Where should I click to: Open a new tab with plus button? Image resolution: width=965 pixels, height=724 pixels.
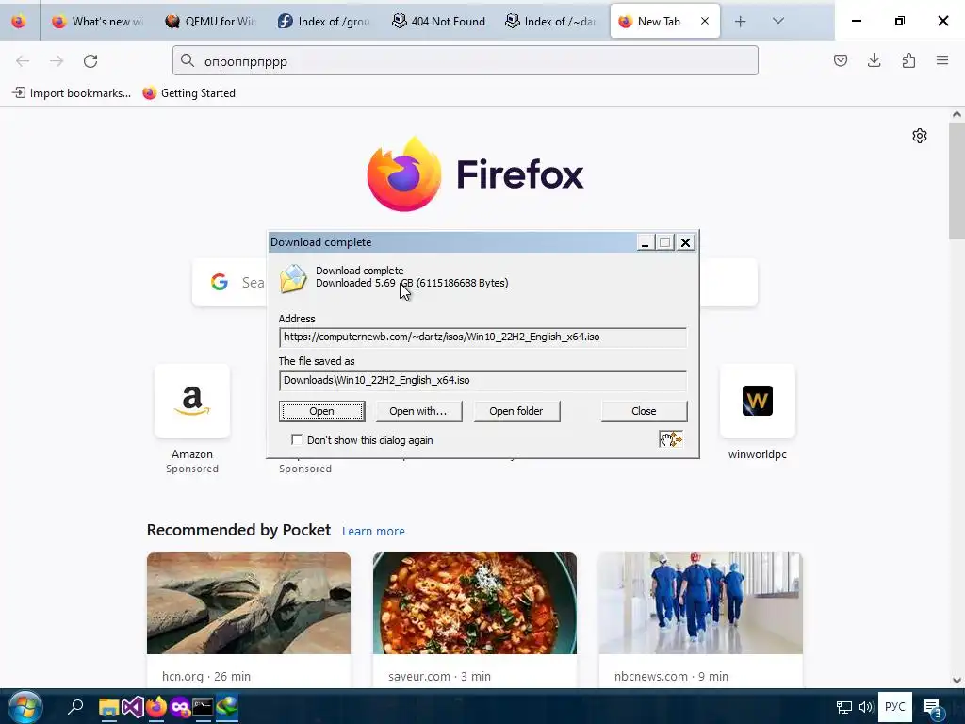click(741, 22)
